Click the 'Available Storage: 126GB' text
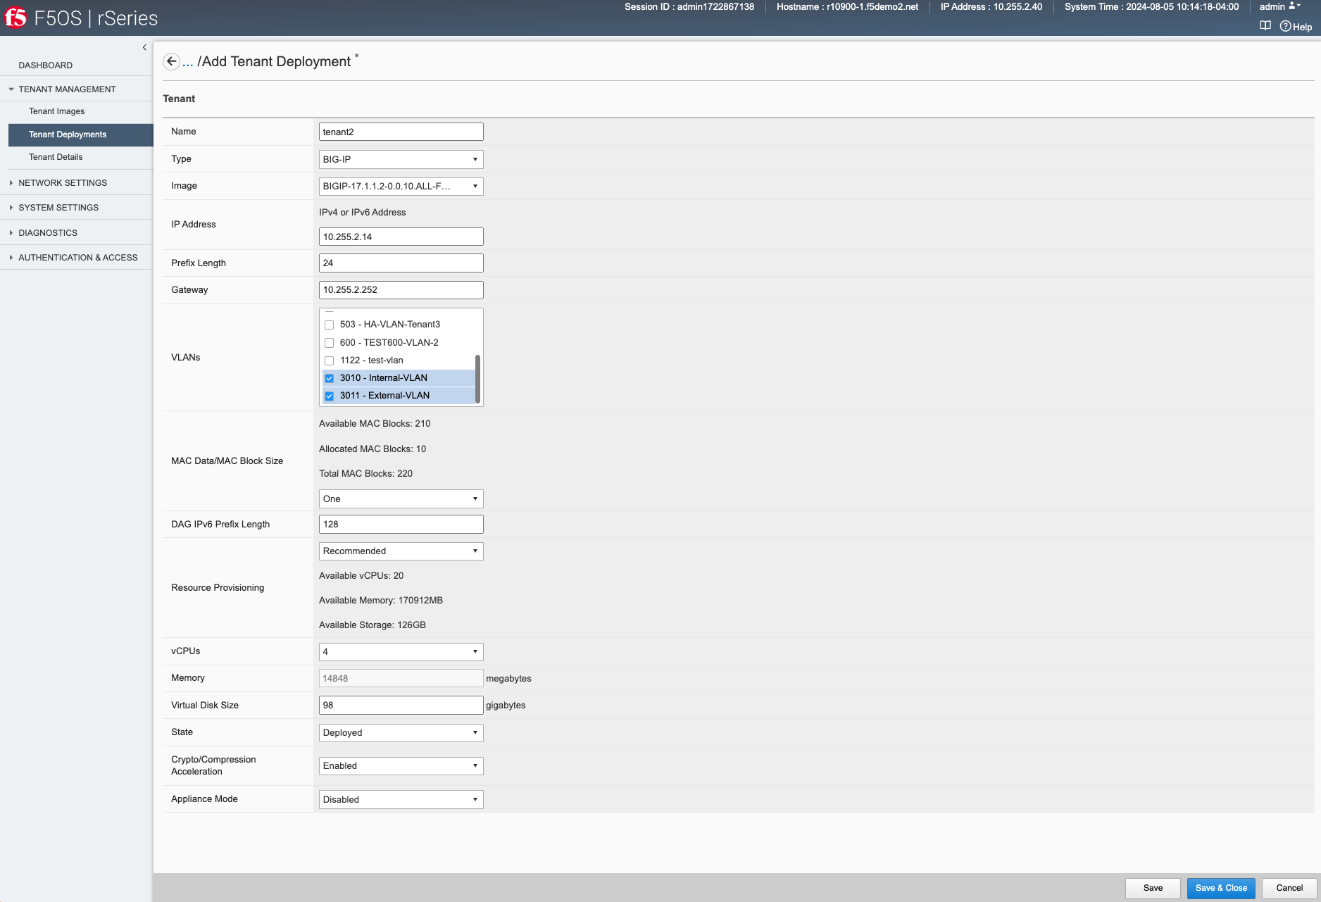This screenshot has width=1321, height=902. point(372,625)
